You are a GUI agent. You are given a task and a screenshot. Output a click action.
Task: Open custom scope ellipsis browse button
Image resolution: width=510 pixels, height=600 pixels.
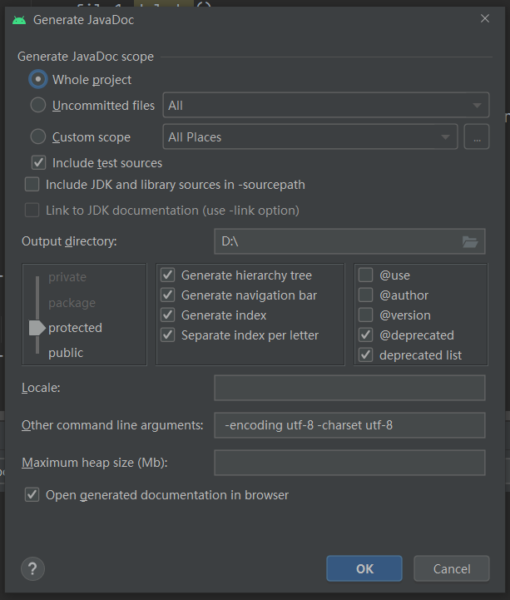coord(477,137)
